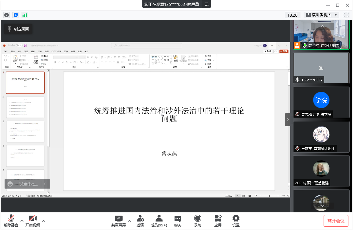Start recording the meeting
Screen dimensions: 353x230
197,221
